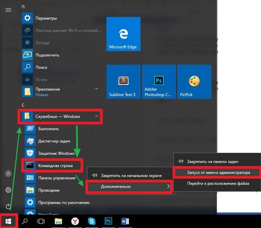
Task: Open the Дополнительно submenu
Action: click(x=129, y=187)
